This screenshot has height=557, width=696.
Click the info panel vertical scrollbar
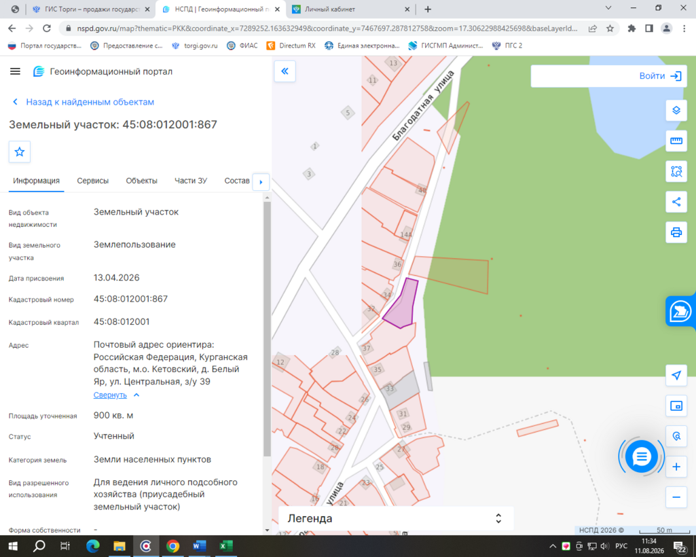tap(267, 329)
